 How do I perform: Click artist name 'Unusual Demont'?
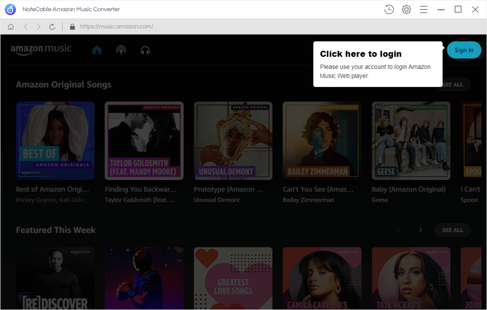[x=217, y=200]
